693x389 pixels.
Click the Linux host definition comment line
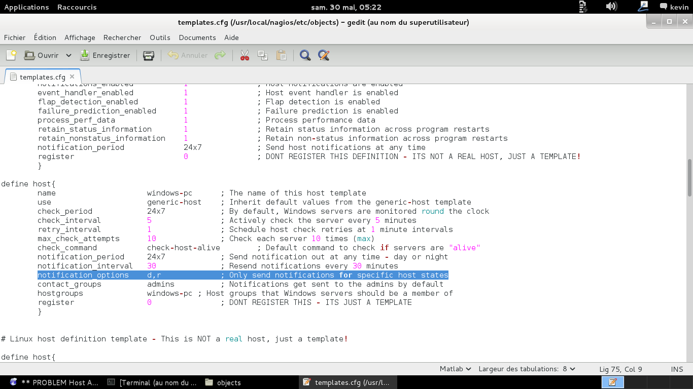pos(175,339)
